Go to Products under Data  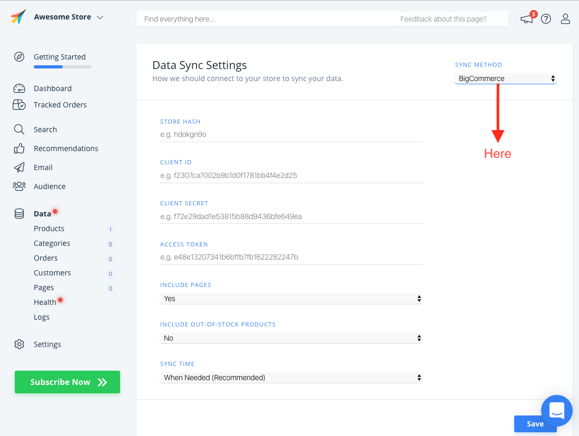tap(49, 229)
